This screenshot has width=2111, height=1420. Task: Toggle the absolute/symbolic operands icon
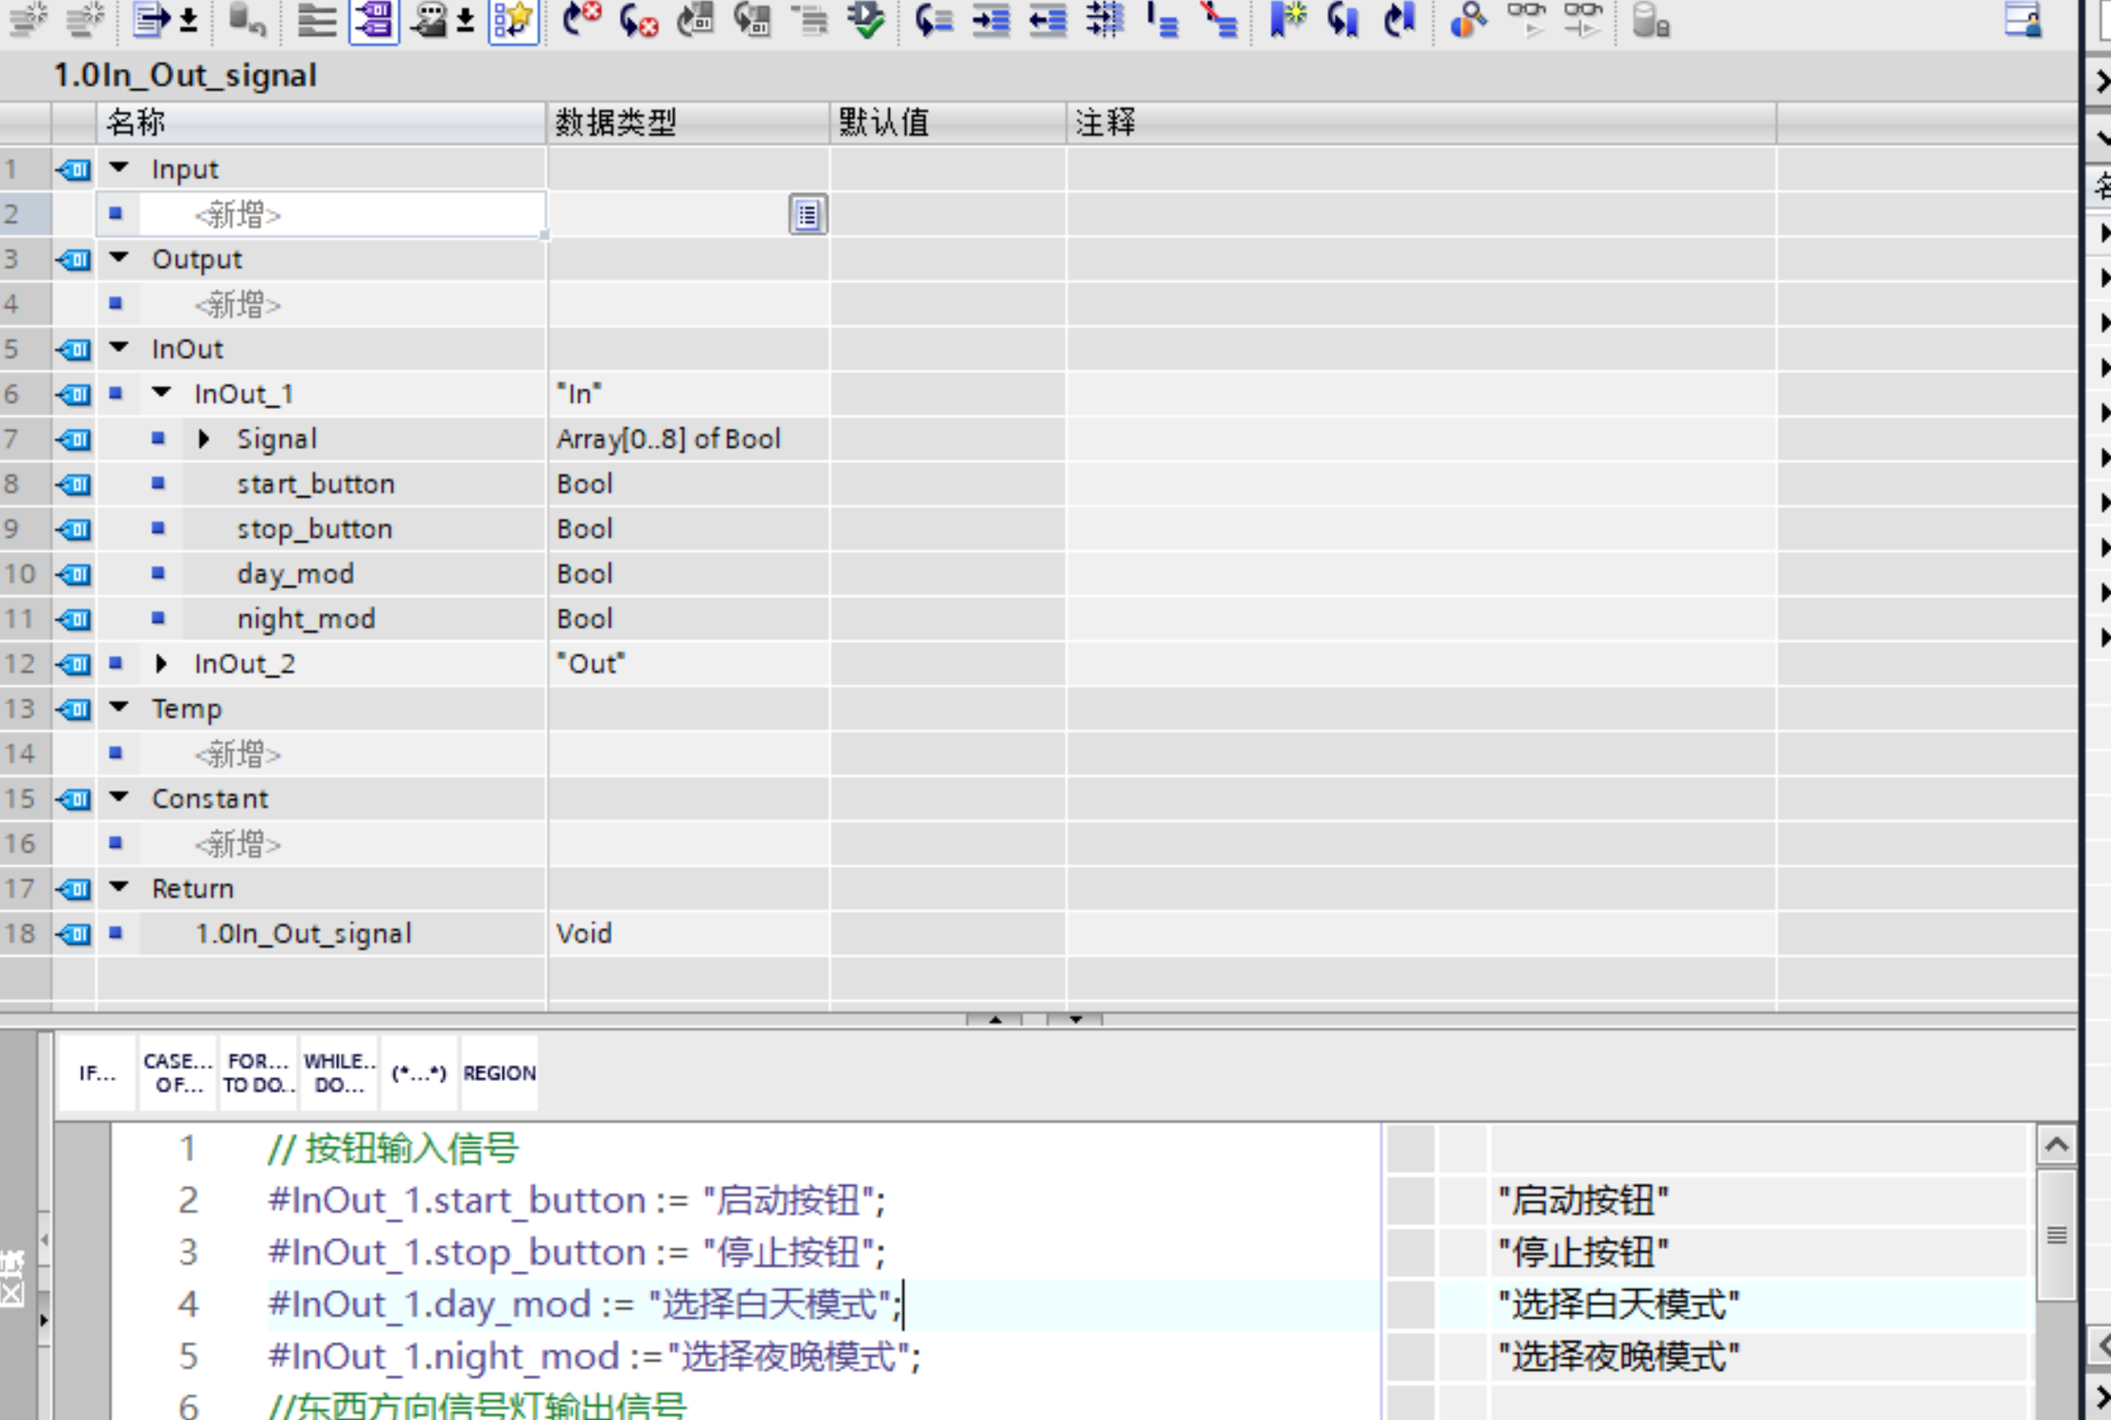(x=374, y=20)
